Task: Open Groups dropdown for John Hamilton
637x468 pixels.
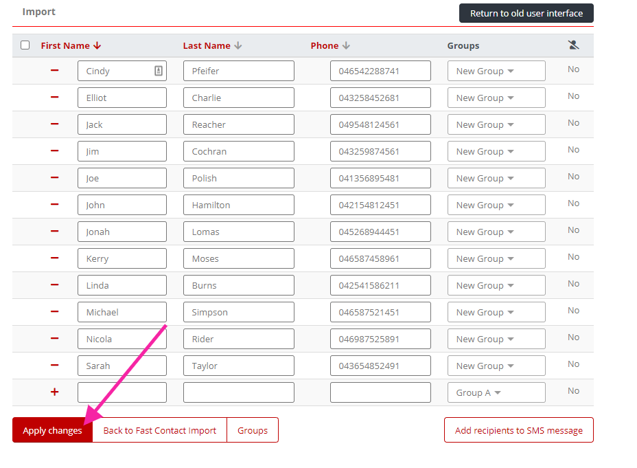Action: click(x=496, y=205)
